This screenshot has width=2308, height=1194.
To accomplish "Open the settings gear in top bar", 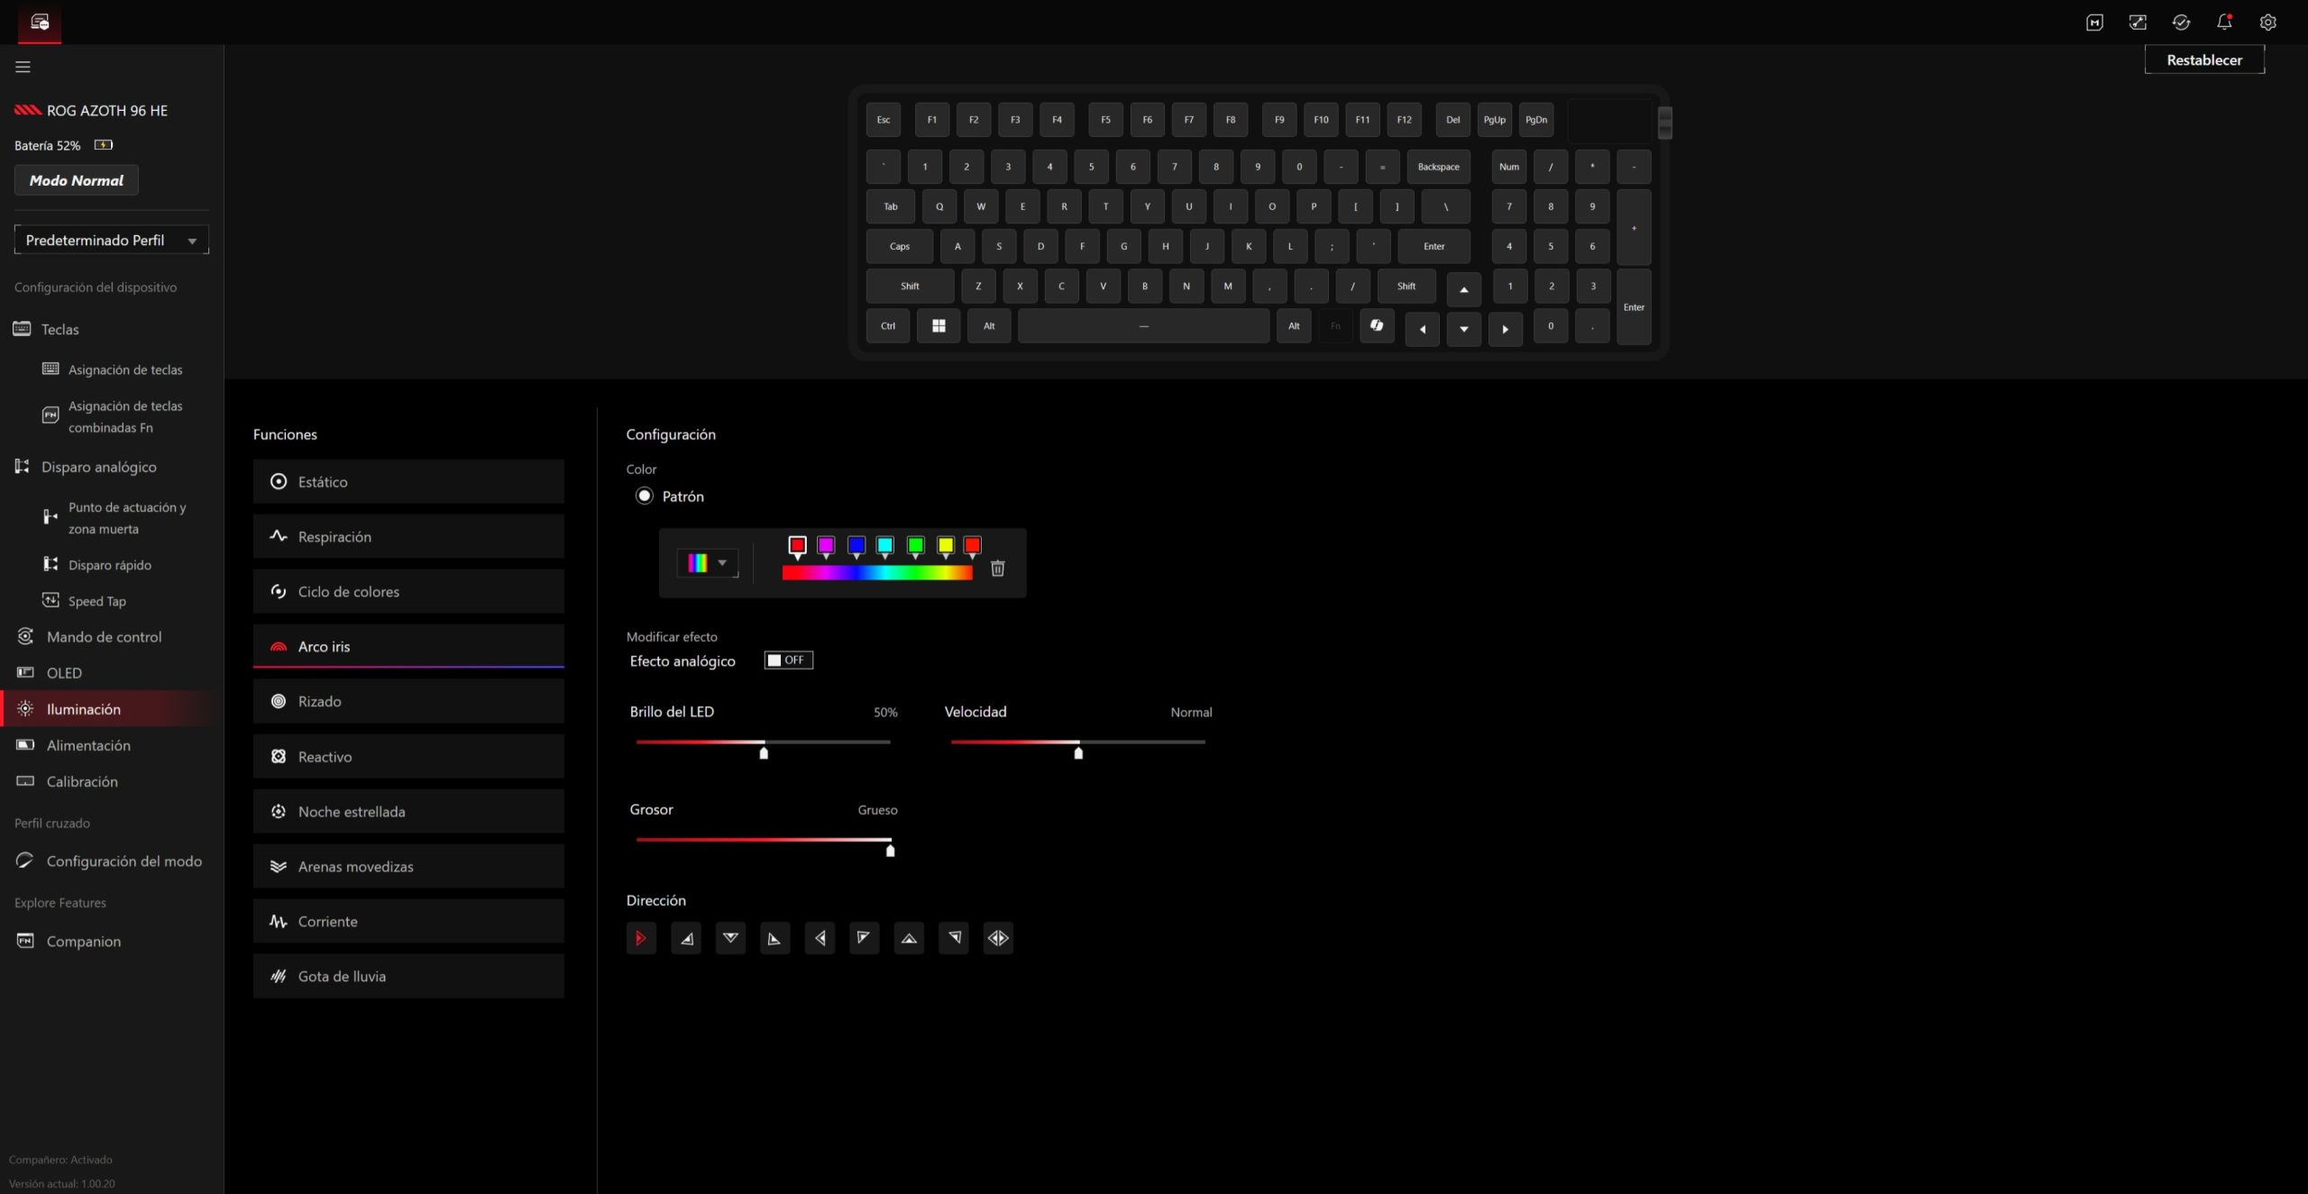I will click(2267, 23).
